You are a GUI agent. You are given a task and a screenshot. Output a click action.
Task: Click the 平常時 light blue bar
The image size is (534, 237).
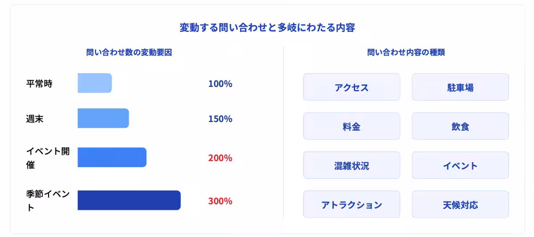(94, 83)
